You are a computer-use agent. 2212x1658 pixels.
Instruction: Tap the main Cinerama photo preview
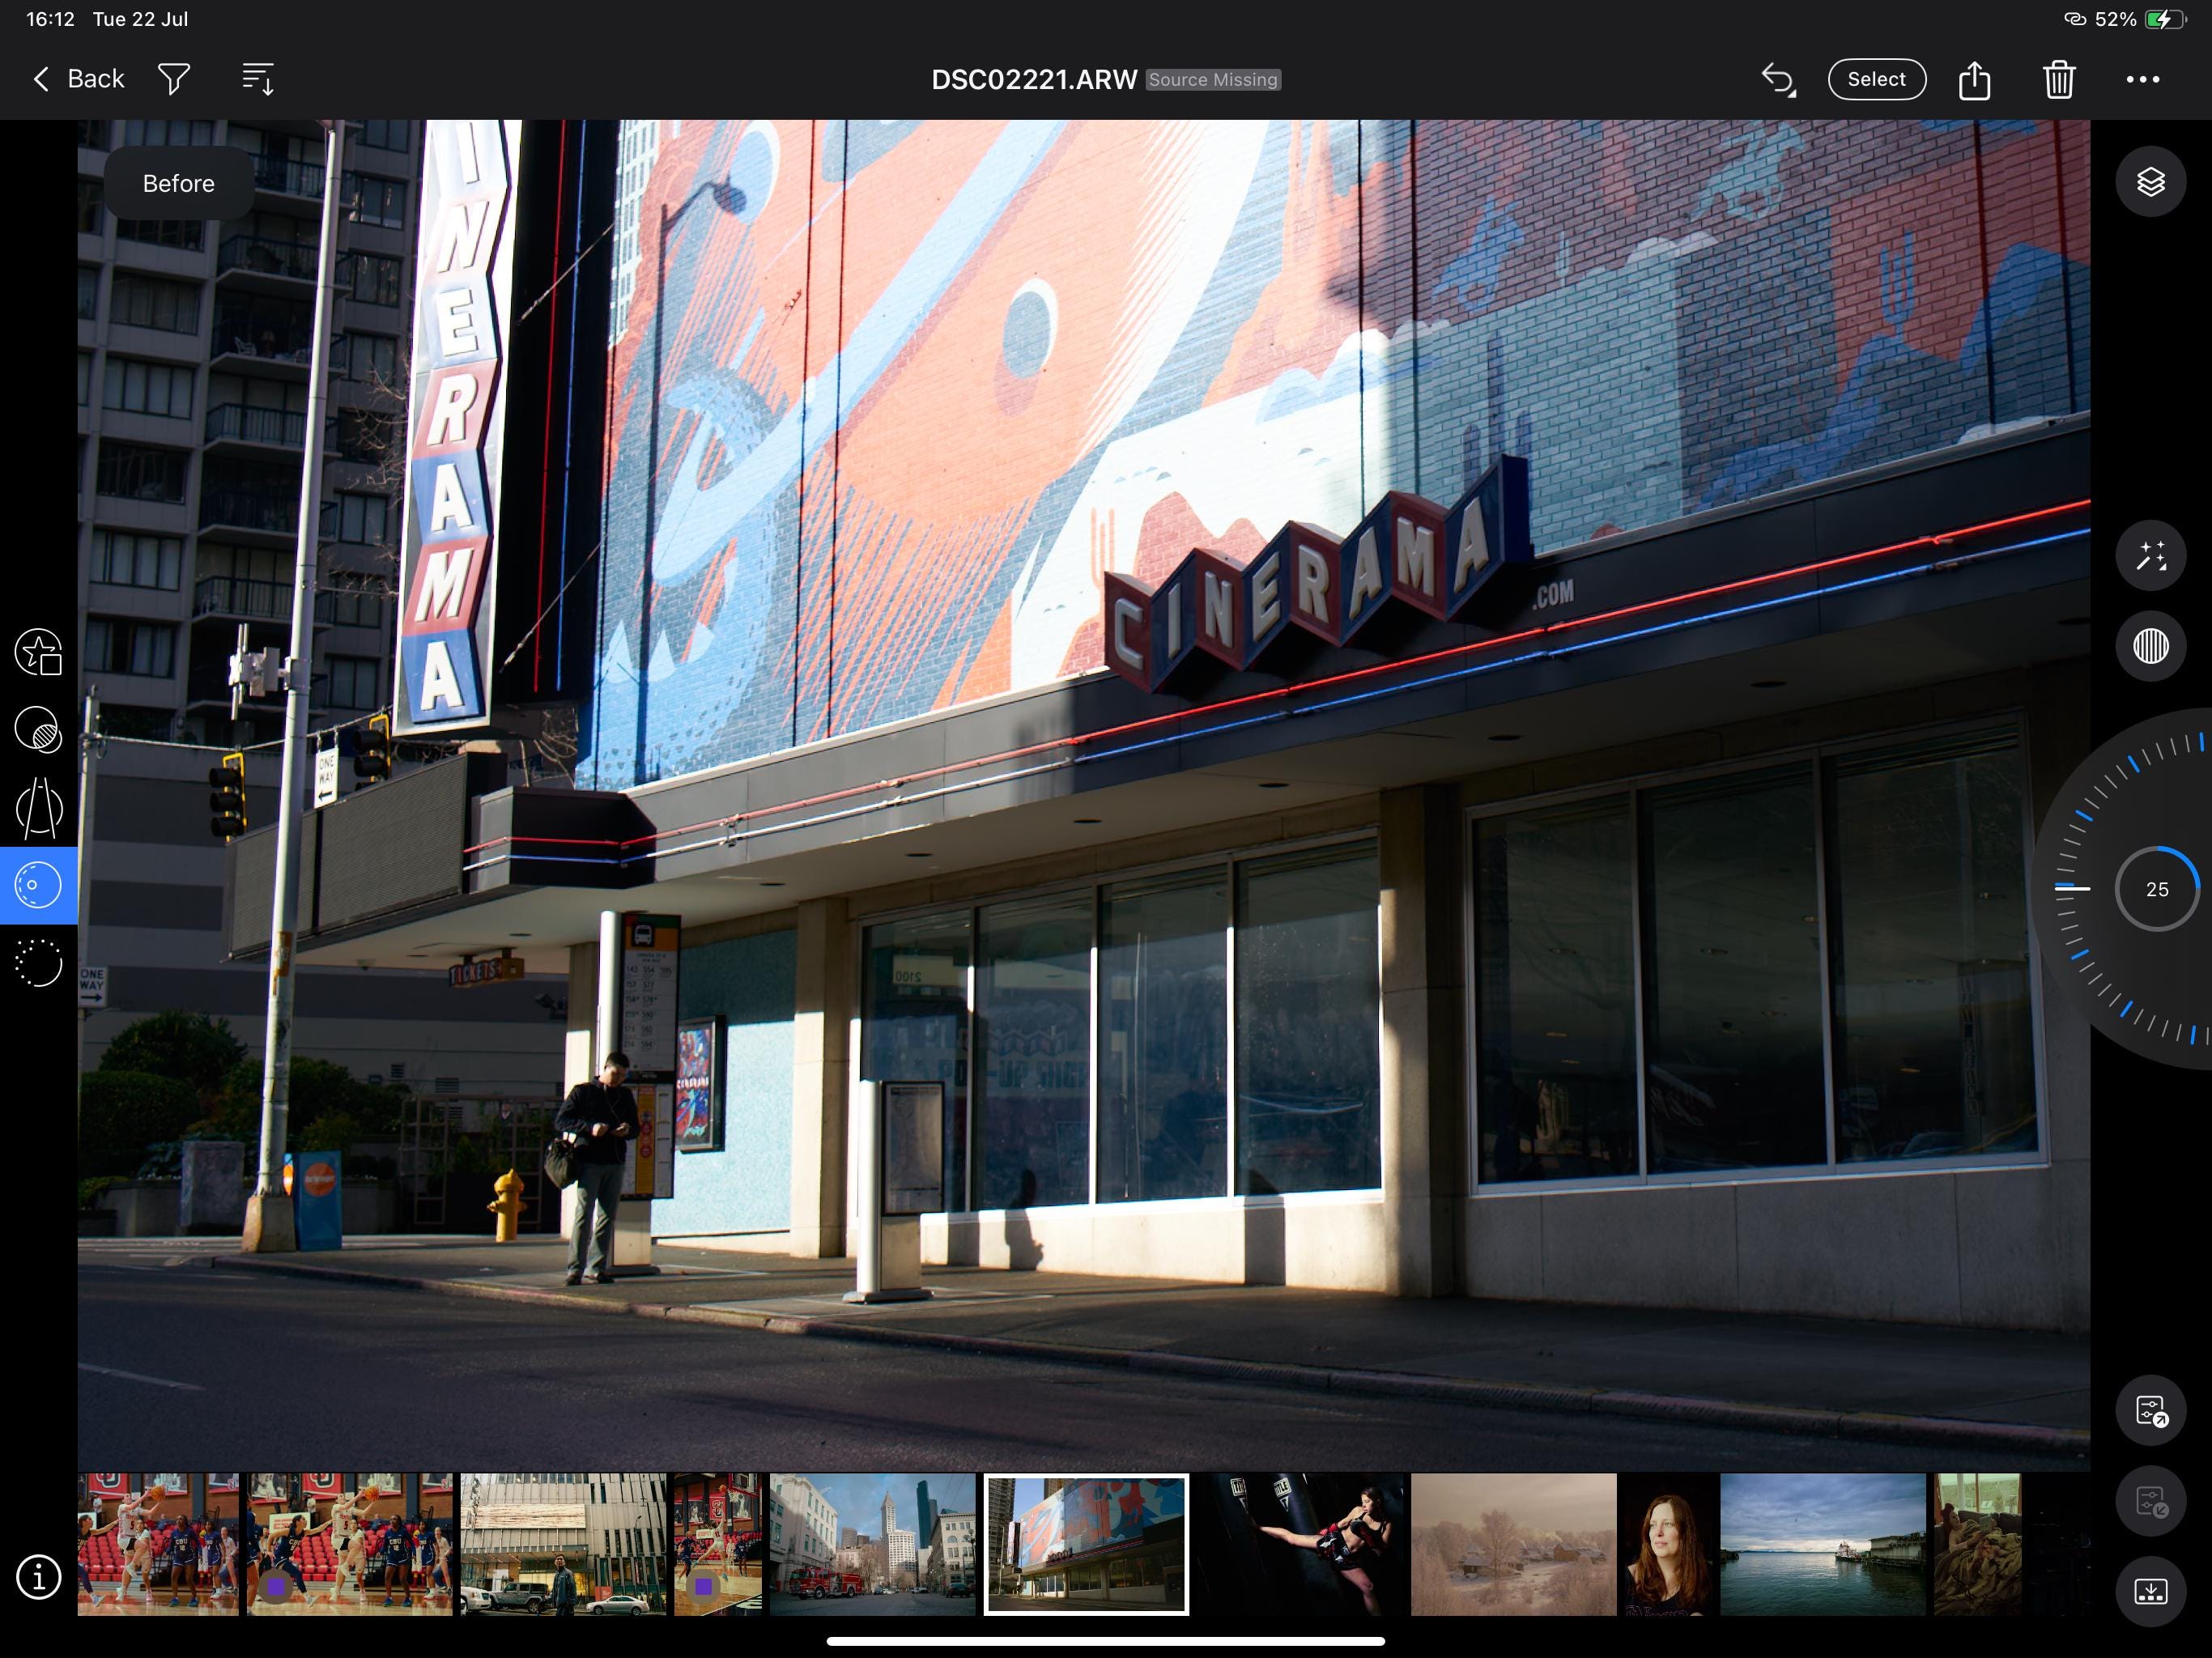1084,795
